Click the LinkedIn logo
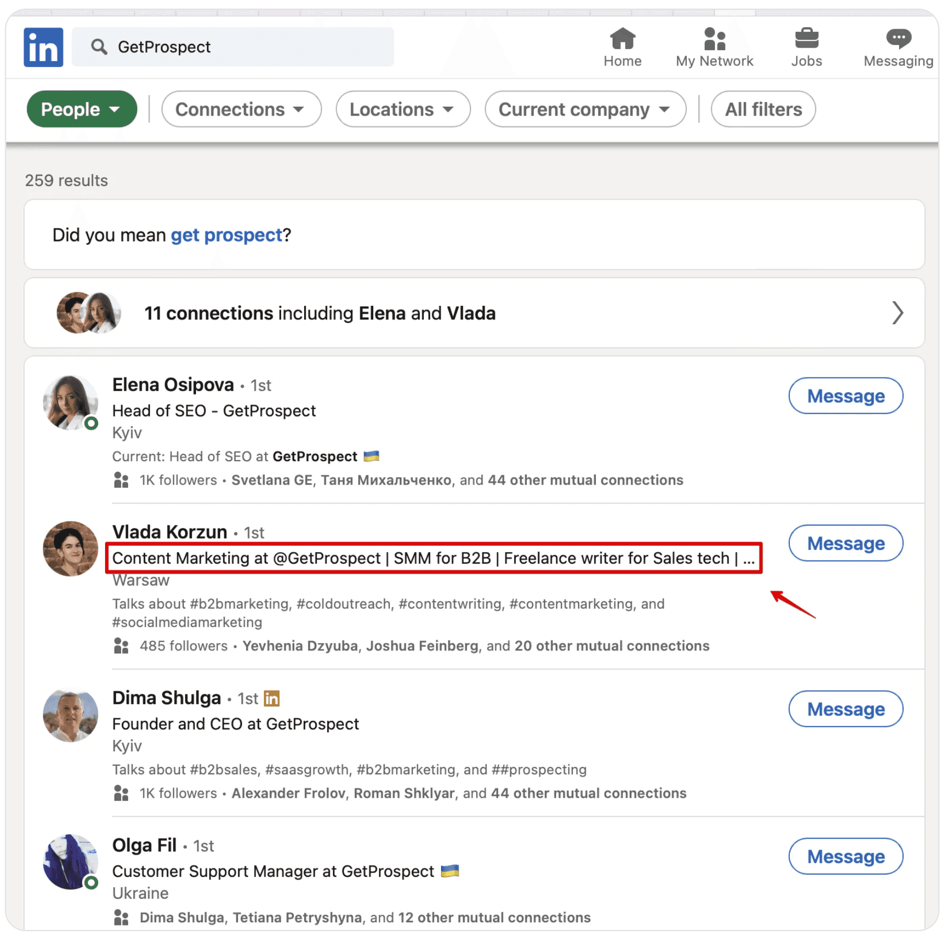The width and height of the screenshot is (945, 938). click(43, 47)
